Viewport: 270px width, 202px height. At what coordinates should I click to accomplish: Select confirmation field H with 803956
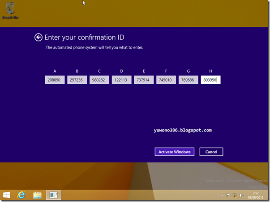[210, 80]
